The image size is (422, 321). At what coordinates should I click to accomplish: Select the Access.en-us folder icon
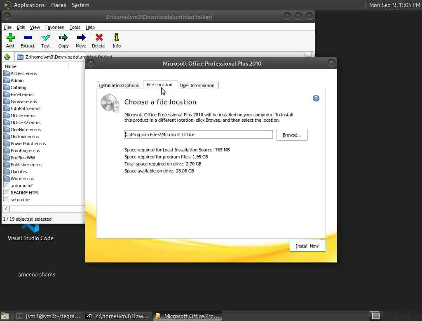coord(7,73)
